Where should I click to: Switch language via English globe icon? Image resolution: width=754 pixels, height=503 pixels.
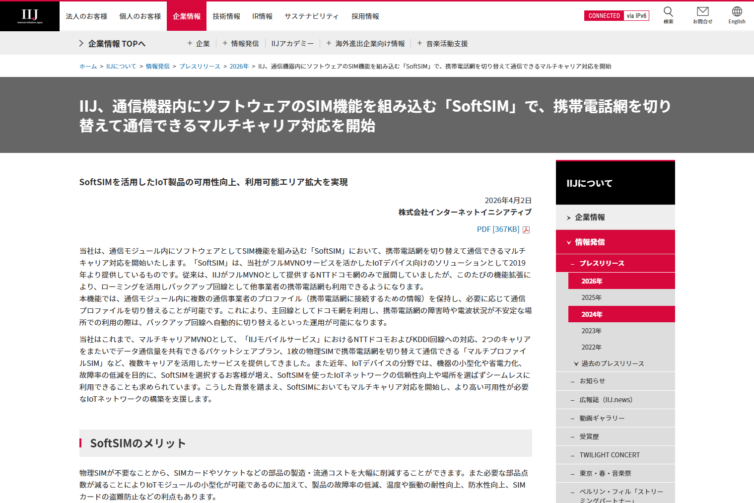point(737,15)
